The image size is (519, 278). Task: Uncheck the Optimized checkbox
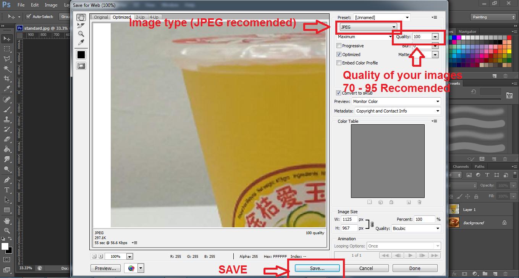(x=339, y=55)
